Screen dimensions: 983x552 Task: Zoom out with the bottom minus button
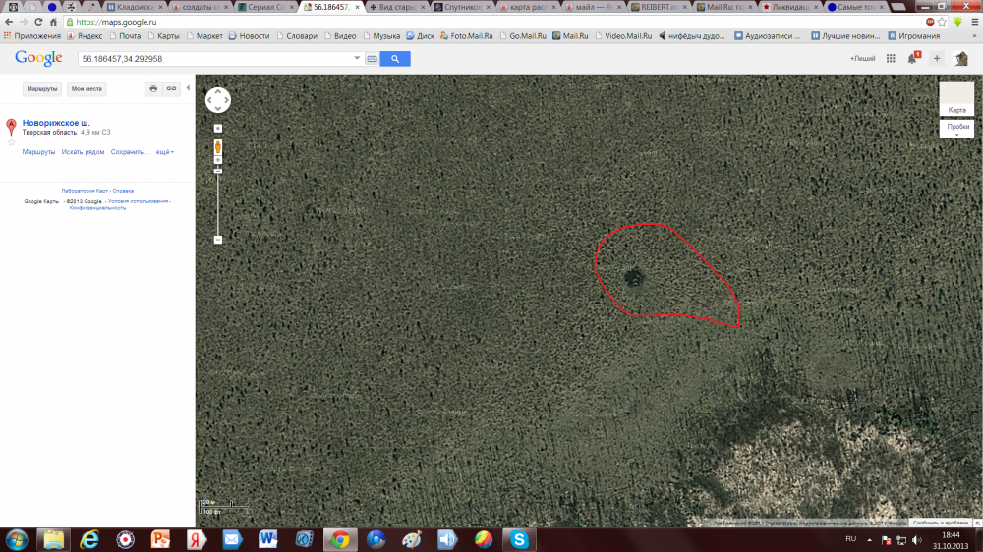218,240
